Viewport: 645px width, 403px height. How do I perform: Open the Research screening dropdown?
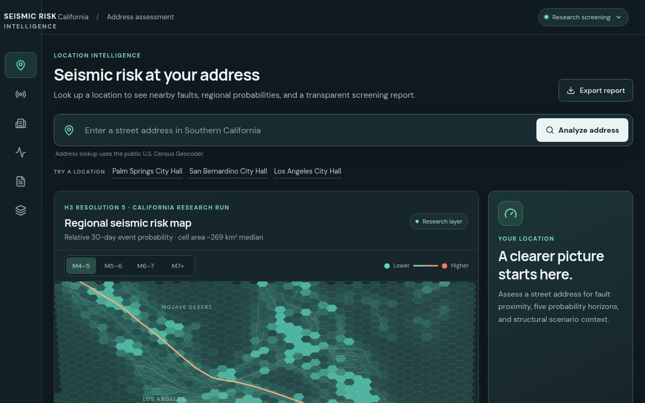tap(583, 17)
